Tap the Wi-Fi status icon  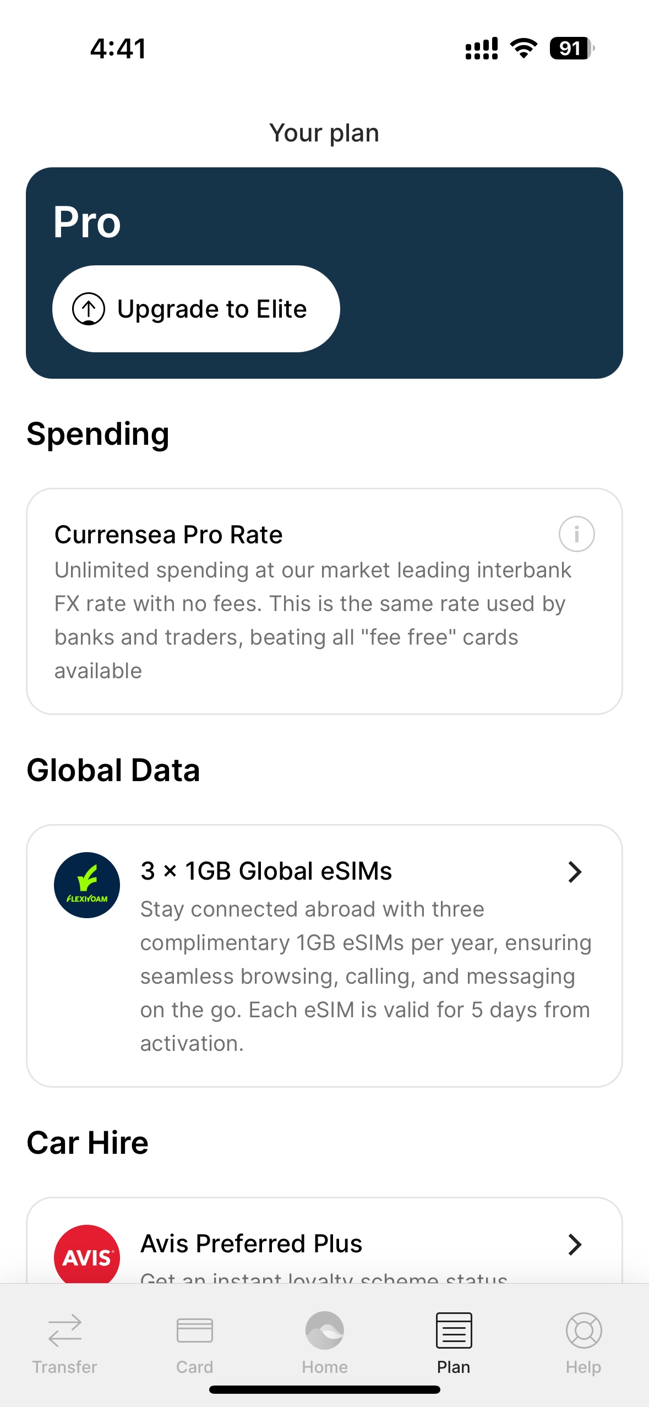point(524,48)
